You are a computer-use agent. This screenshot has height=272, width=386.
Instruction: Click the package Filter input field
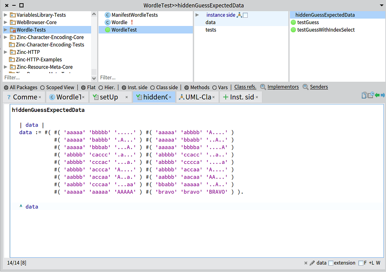pyautogui.click(x=47, y=78)
